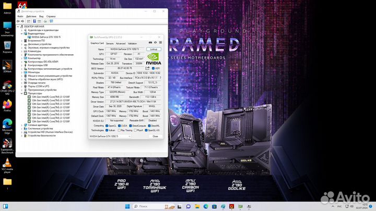Open the Chat icon on the taskbar
Screen dimensions: 376x211
188,206
